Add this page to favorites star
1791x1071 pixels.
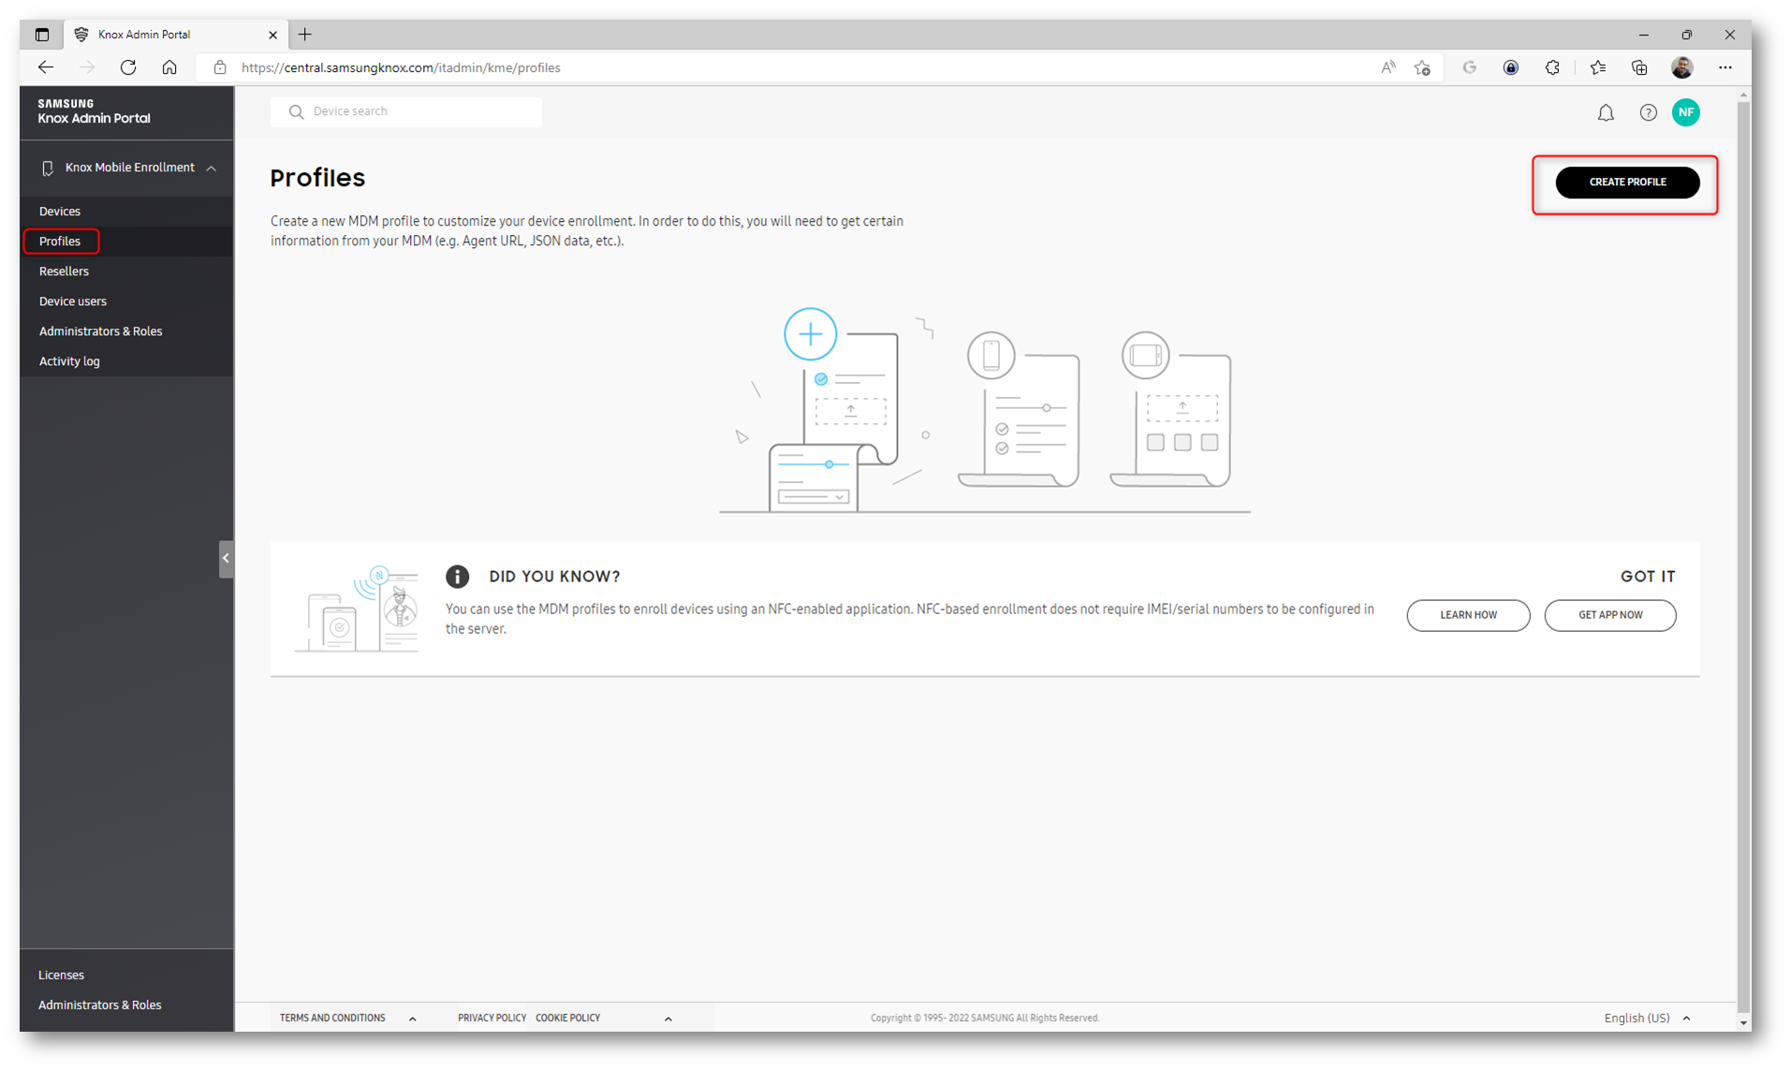pos(1422,67)
